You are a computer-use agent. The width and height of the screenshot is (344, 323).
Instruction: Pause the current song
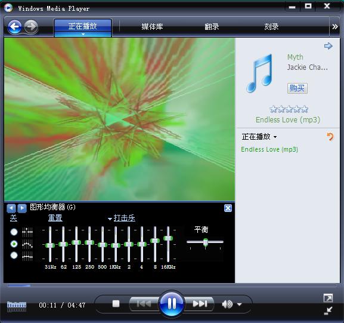(x=172, y=304)
